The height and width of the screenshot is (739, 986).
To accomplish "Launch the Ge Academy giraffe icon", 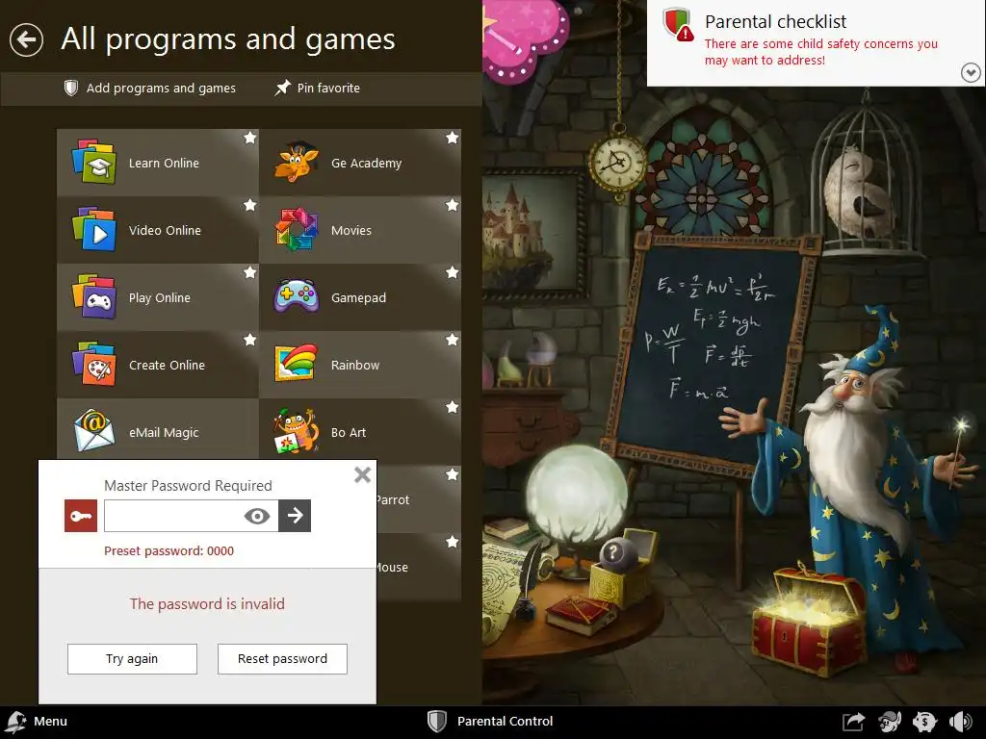I will (297, 162).
